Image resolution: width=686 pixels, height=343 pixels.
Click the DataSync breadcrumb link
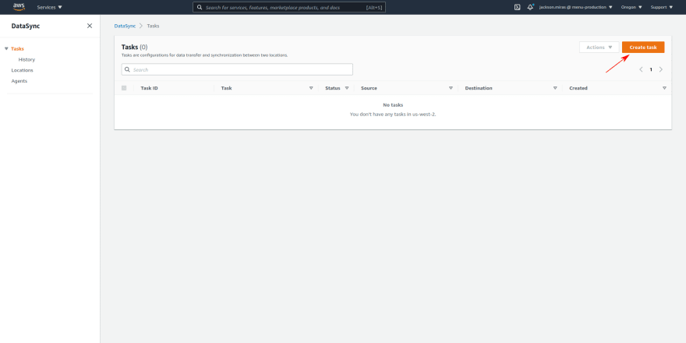pos(126,26)
